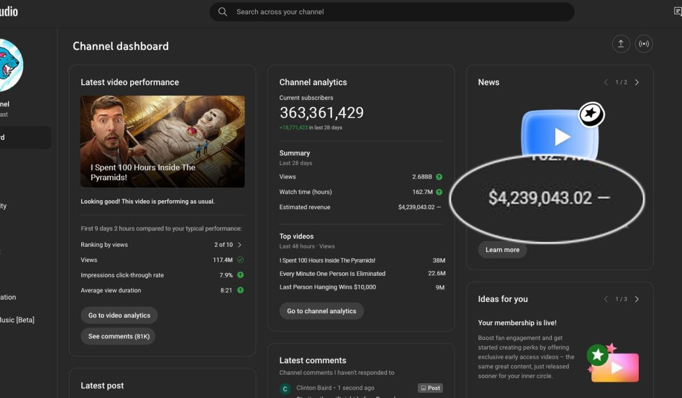Click the go live broadcast icon
The image size is (682, 398).
(644, 44)
